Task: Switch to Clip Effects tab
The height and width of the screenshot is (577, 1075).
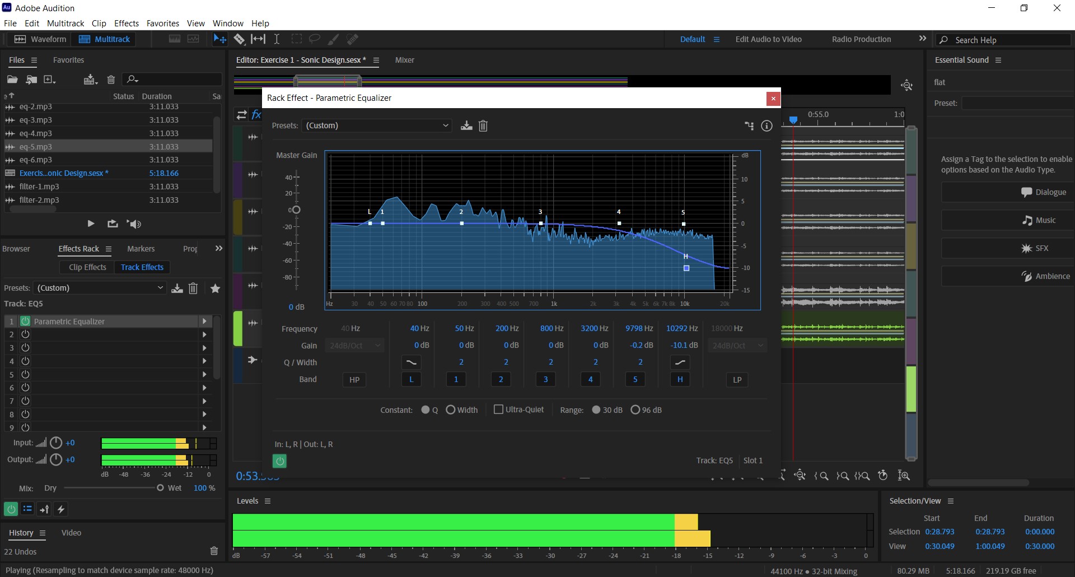Action: [87, 267]
